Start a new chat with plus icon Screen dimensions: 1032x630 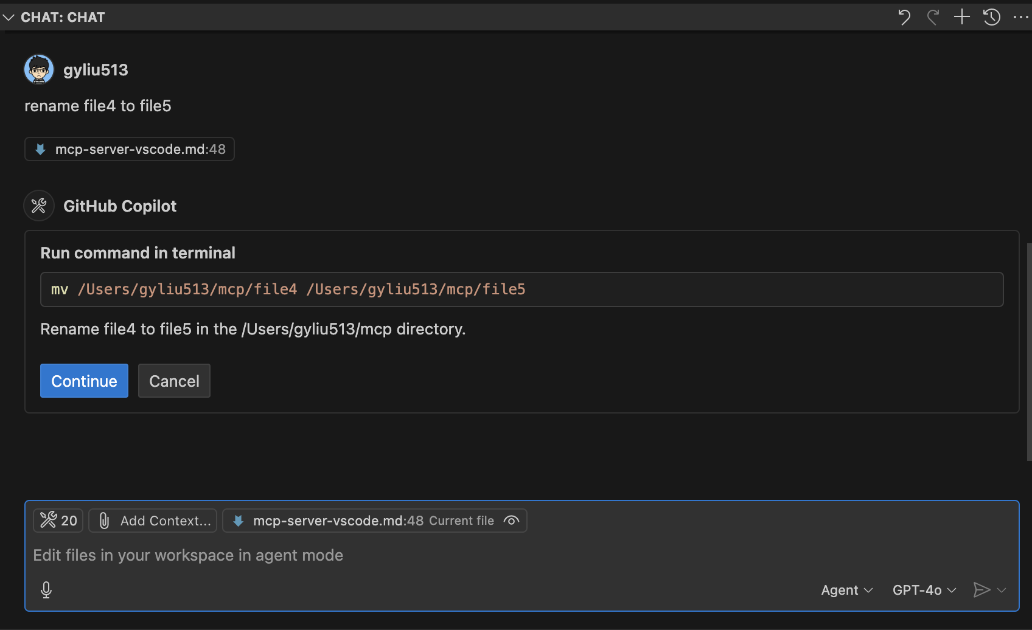(962, 17)
